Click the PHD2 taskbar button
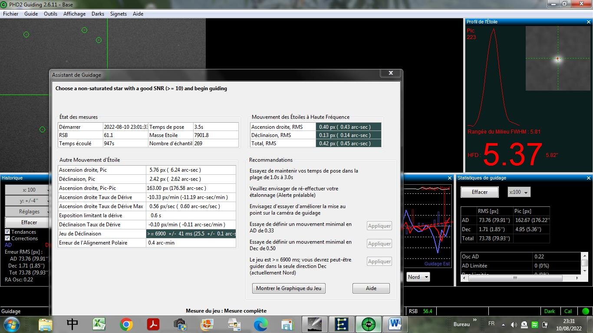Image resolution: width=593 pixels, height=333 pixels. [369, 324]
